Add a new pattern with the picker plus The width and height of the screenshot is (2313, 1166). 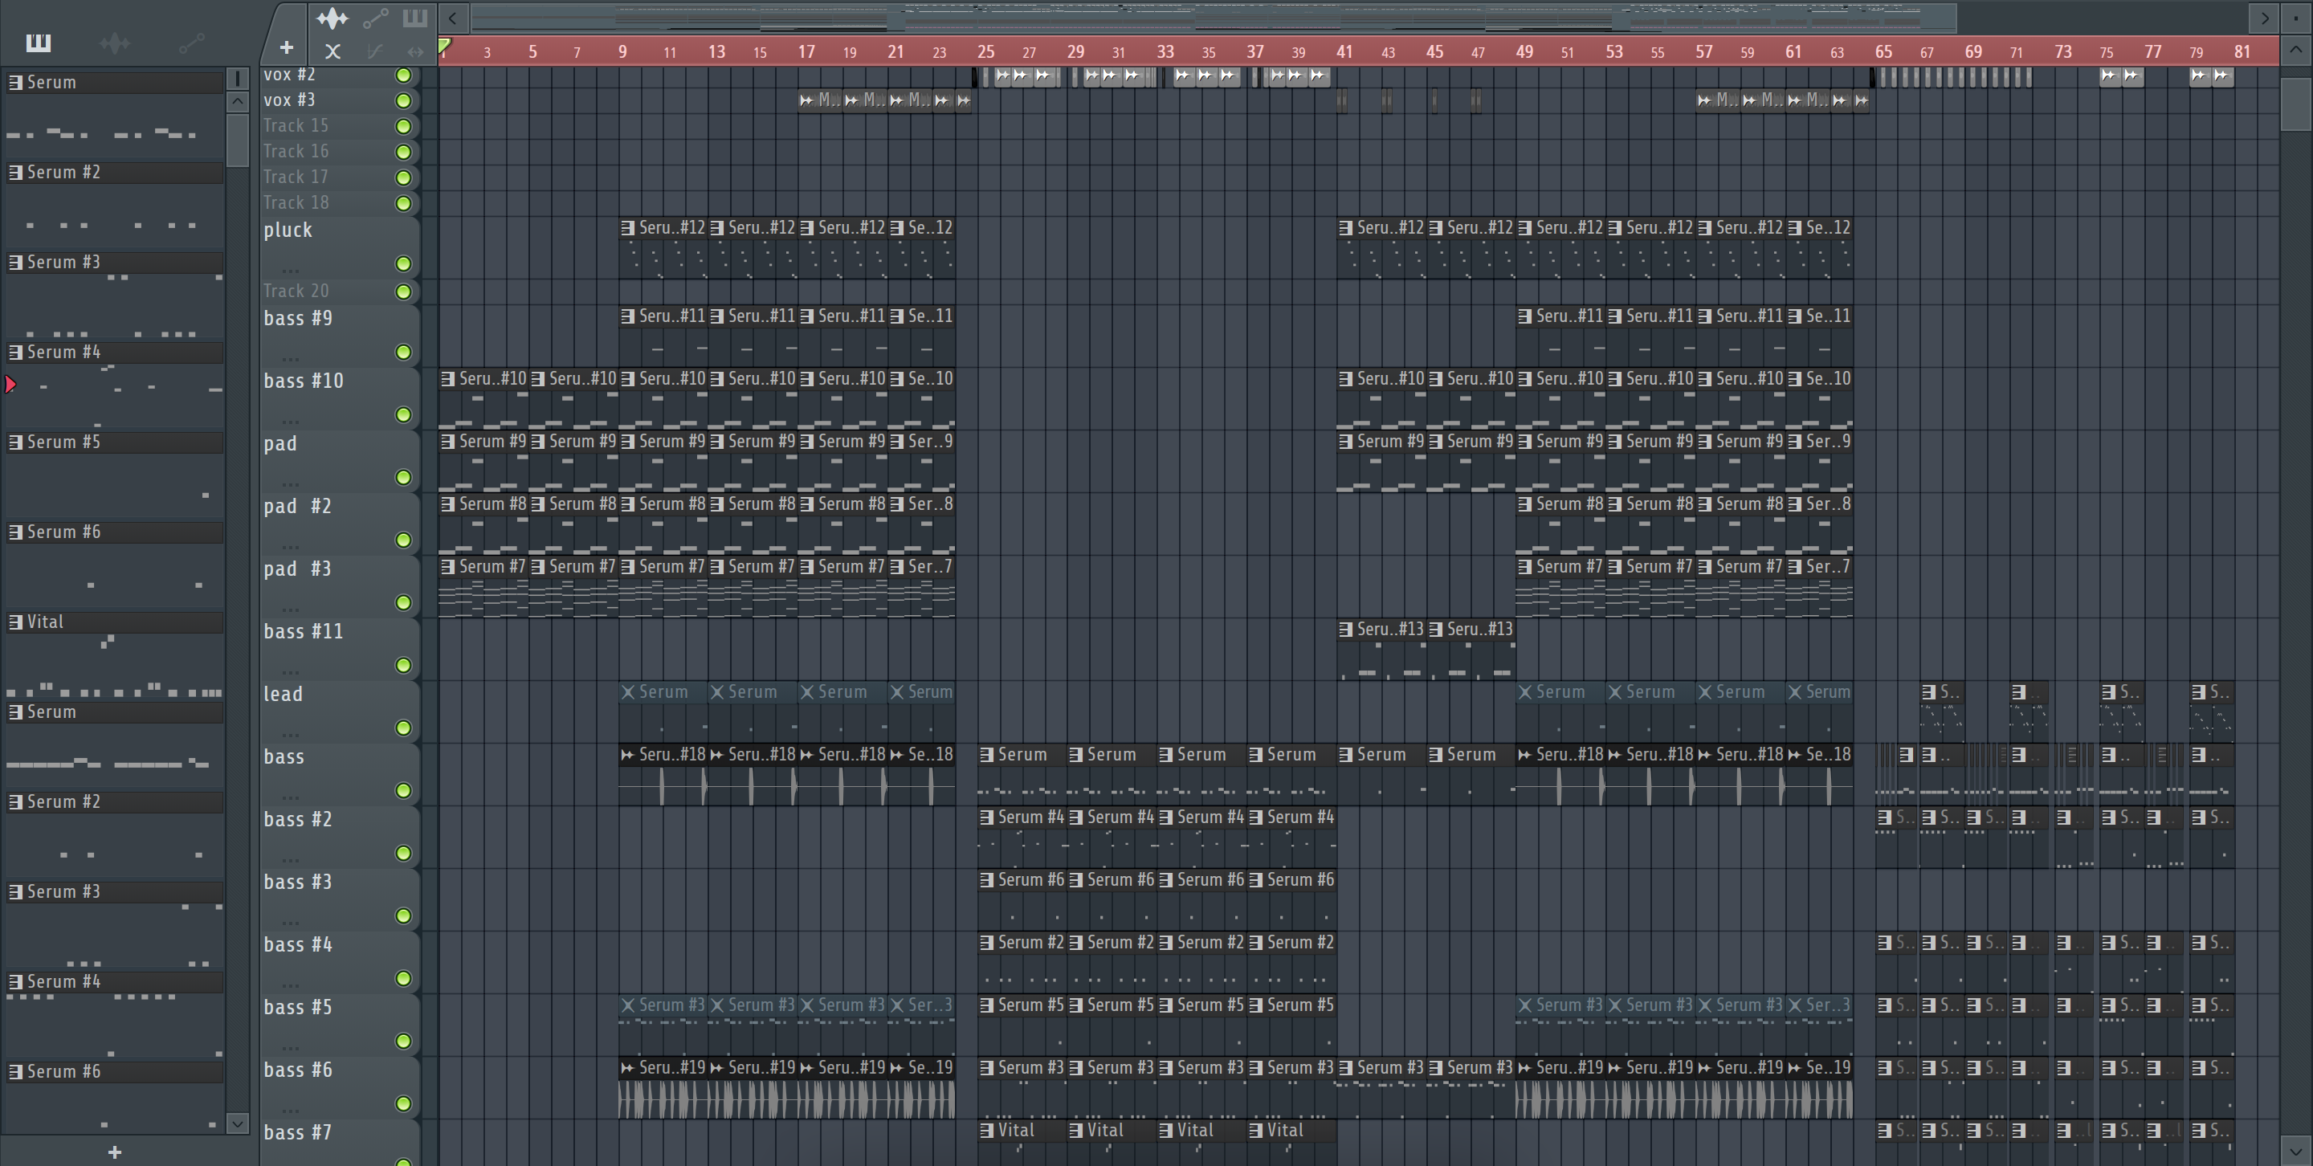pos(114,1152)
